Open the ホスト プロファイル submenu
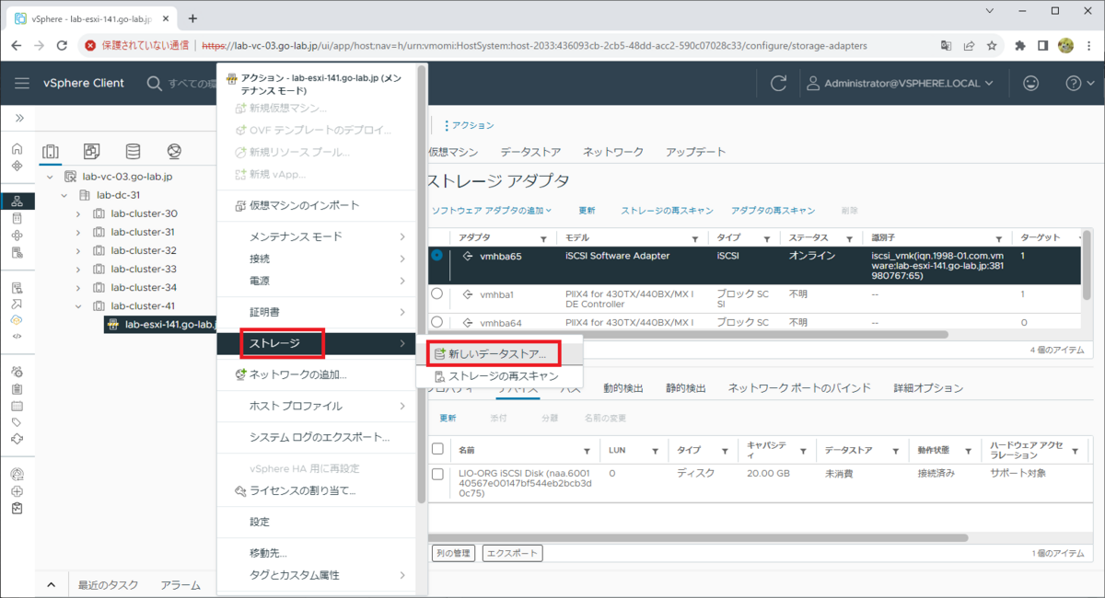 317,406
